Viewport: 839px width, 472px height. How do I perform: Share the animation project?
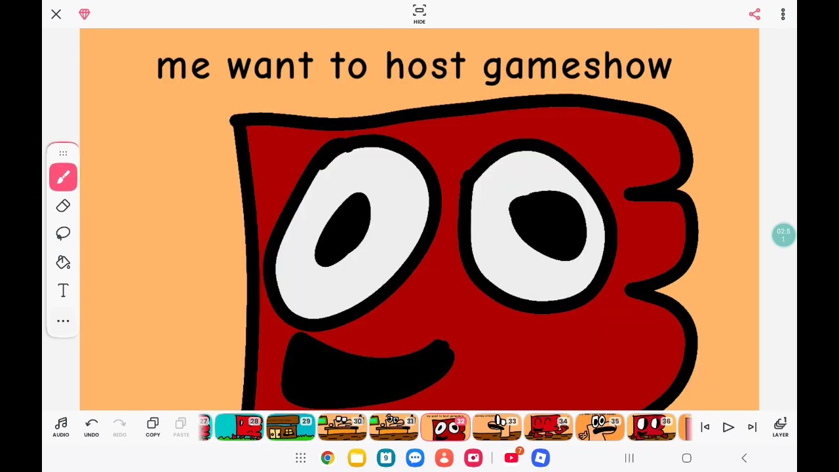(754, 14)
